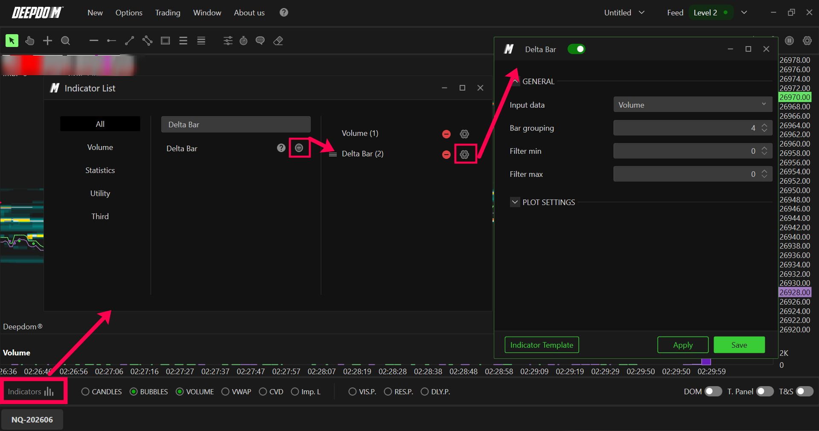The image size is (819, 431).
Task: Open the main help question mark icon
Action: tap(284, 12)
